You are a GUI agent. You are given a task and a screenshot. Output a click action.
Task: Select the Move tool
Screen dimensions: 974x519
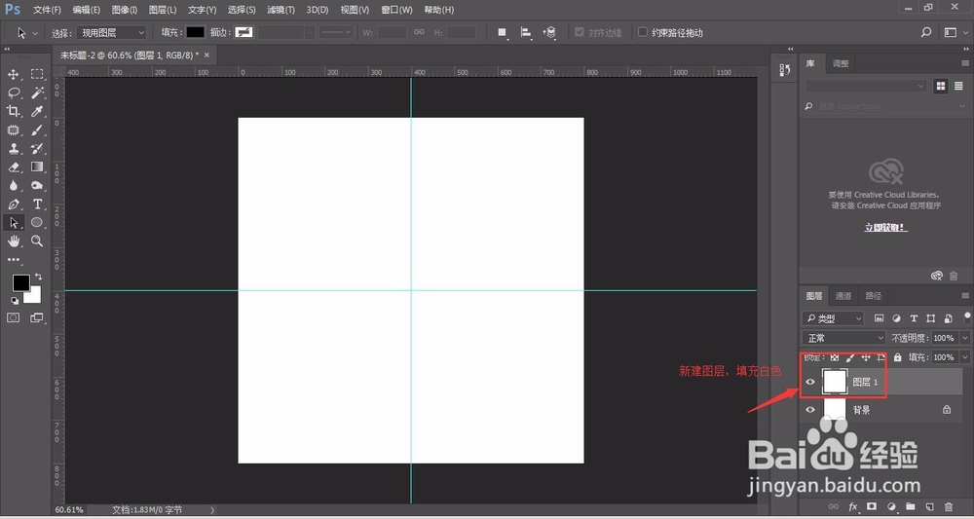pos(13,75)
